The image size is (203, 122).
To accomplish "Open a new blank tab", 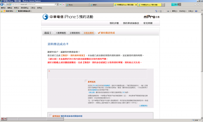I will pyautogui.click(x=163, y=5).
